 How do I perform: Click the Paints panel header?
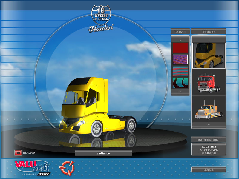[x=180, y=32]
